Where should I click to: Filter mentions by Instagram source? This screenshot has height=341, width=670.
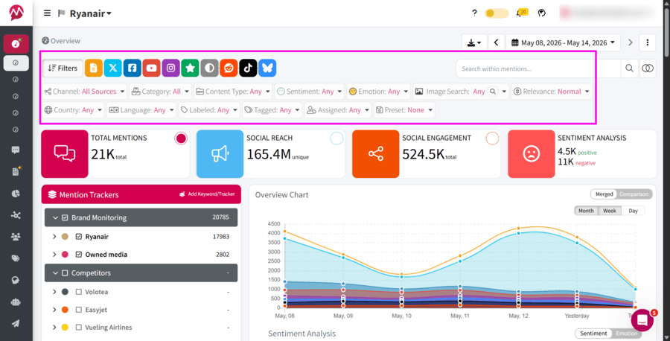pos(170,68)
